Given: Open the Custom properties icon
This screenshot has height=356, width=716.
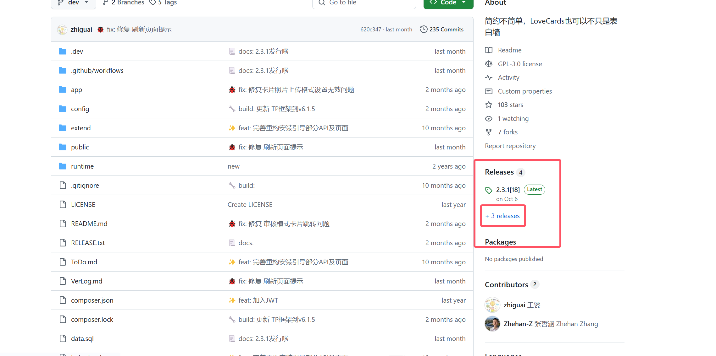Looking at the screenshot, I should pyautogui.click(x=489, y=91).
